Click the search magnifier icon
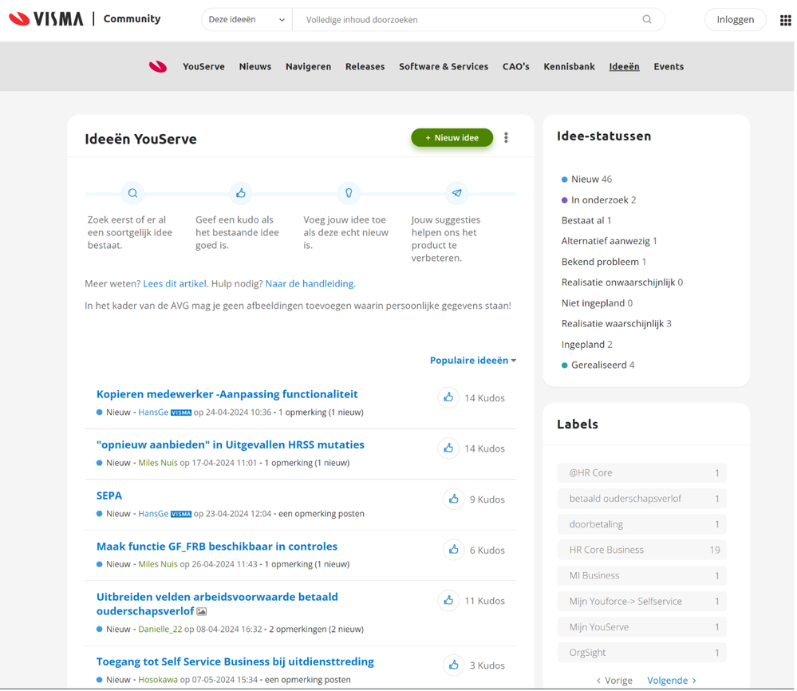The height and width of the screenshot is (691, 797). click(x=646, y=19)
